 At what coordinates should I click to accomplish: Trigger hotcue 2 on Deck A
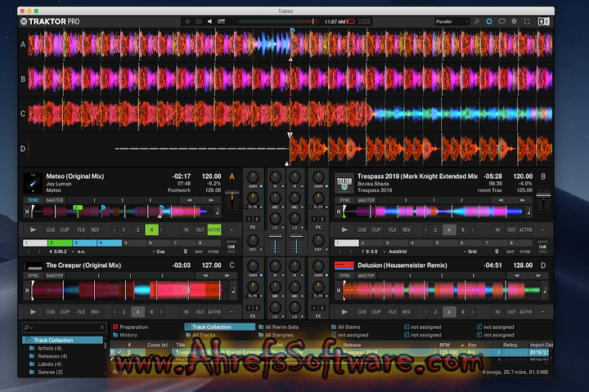tap(60, 243)
